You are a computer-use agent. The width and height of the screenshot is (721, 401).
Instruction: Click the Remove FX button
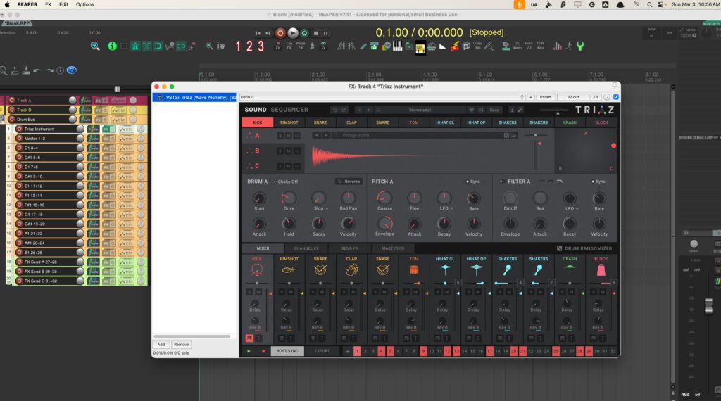181,345
